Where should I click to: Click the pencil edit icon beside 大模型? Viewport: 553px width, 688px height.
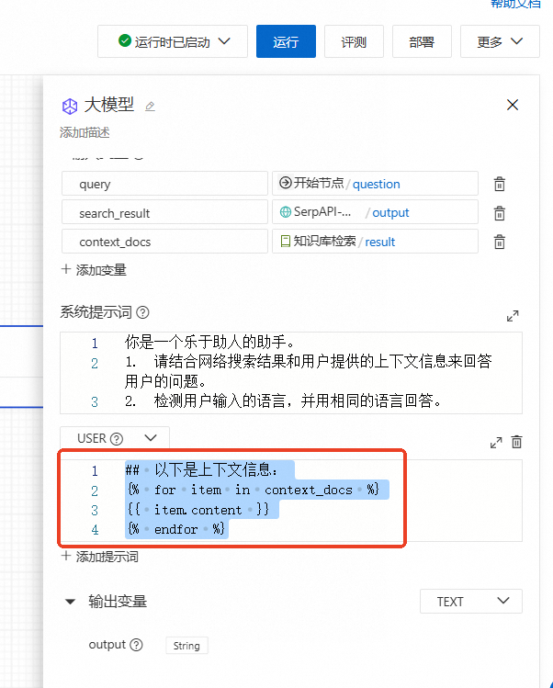point(150,107)
